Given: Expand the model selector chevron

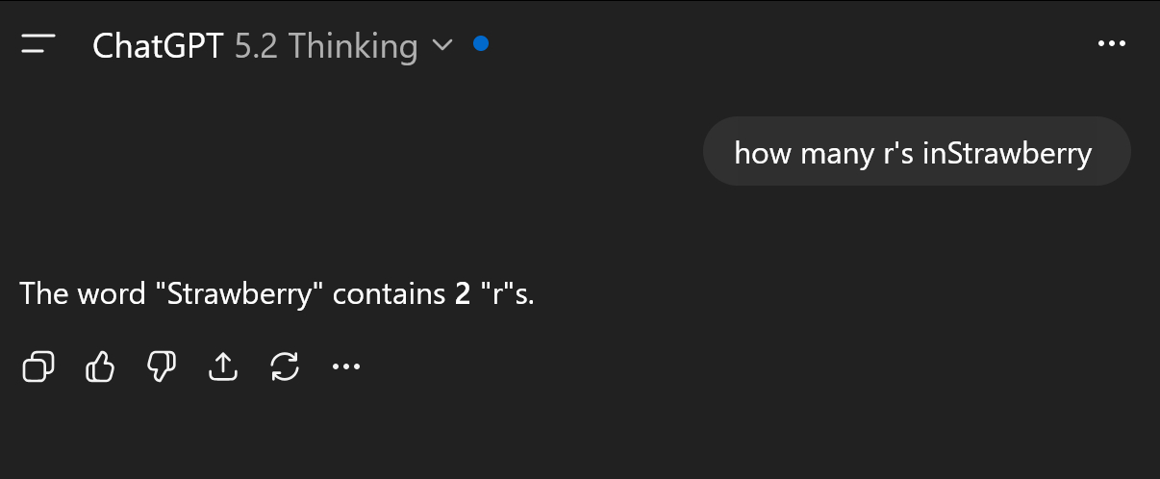Looking at the screenshot, I should [442, 44].
